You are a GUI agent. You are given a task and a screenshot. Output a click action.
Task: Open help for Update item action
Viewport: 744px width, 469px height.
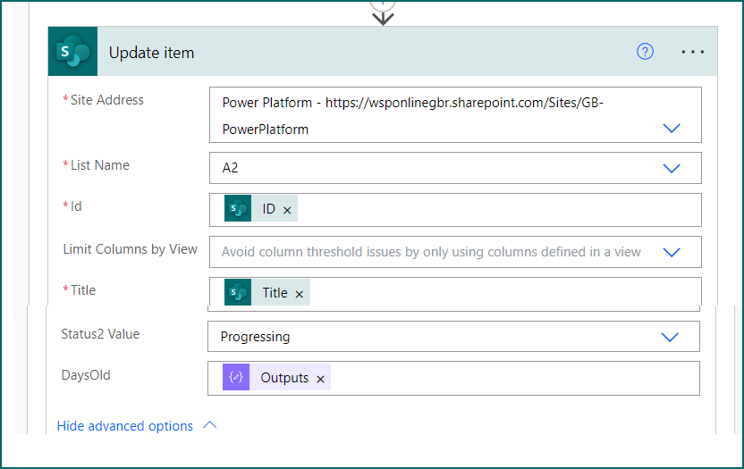[x=645, y=51]
